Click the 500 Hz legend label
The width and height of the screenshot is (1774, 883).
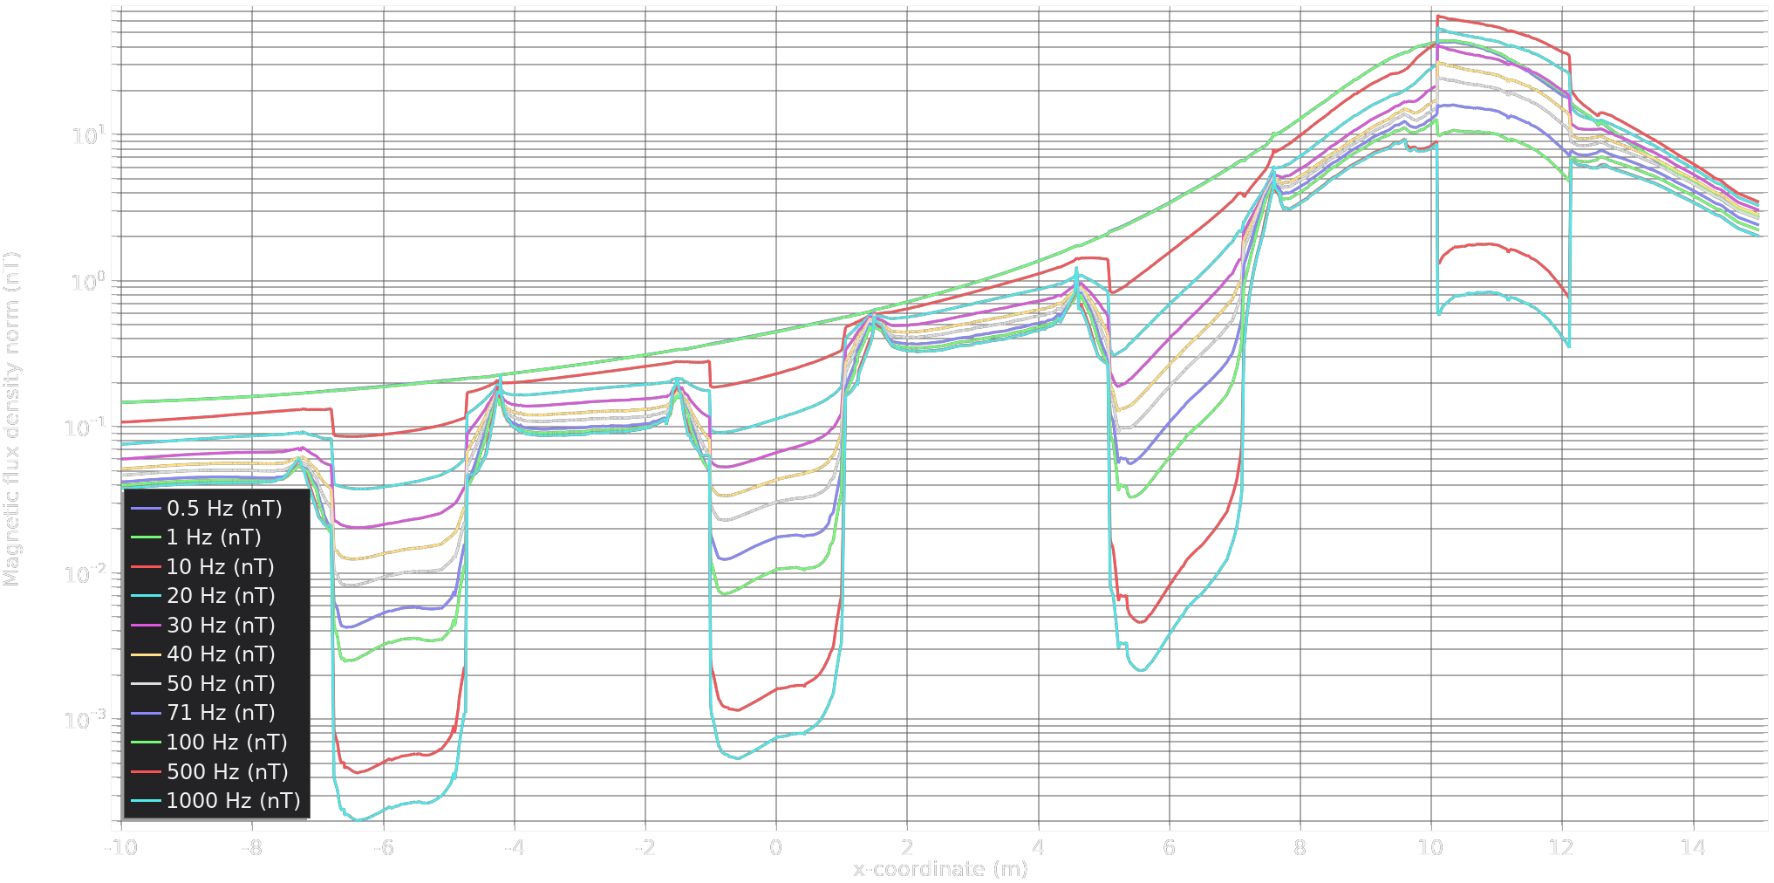click(226, 772)
